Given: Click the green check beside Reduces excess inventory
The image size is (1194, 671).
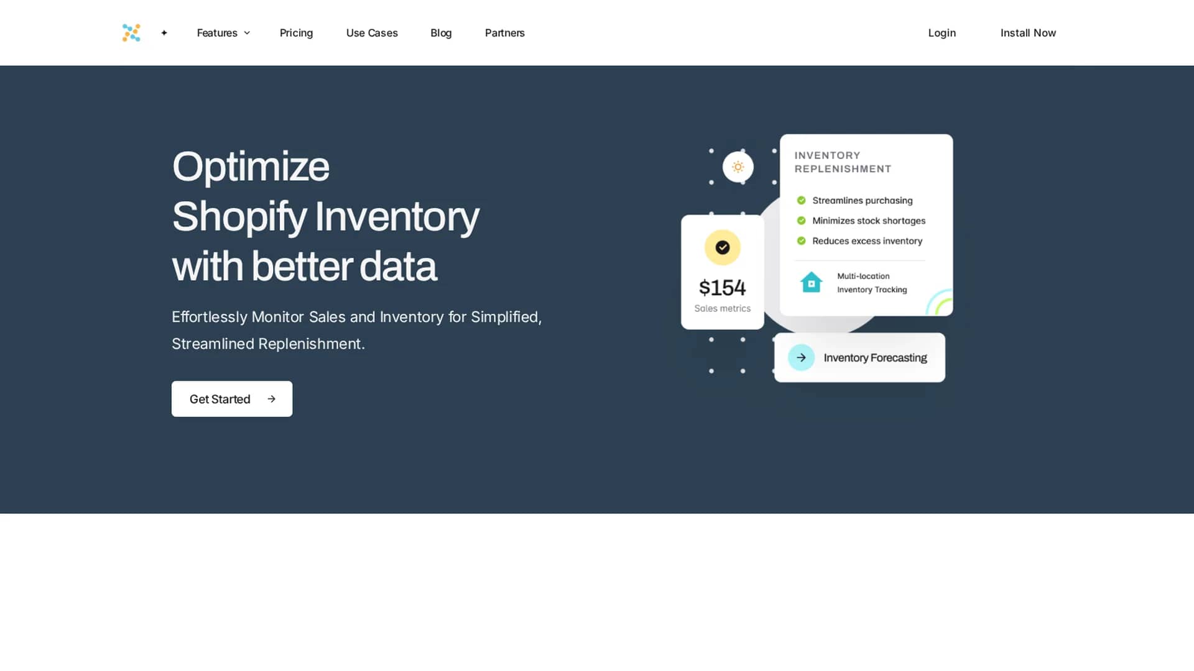Looking at the screenshot, I should tap(802, 241).
